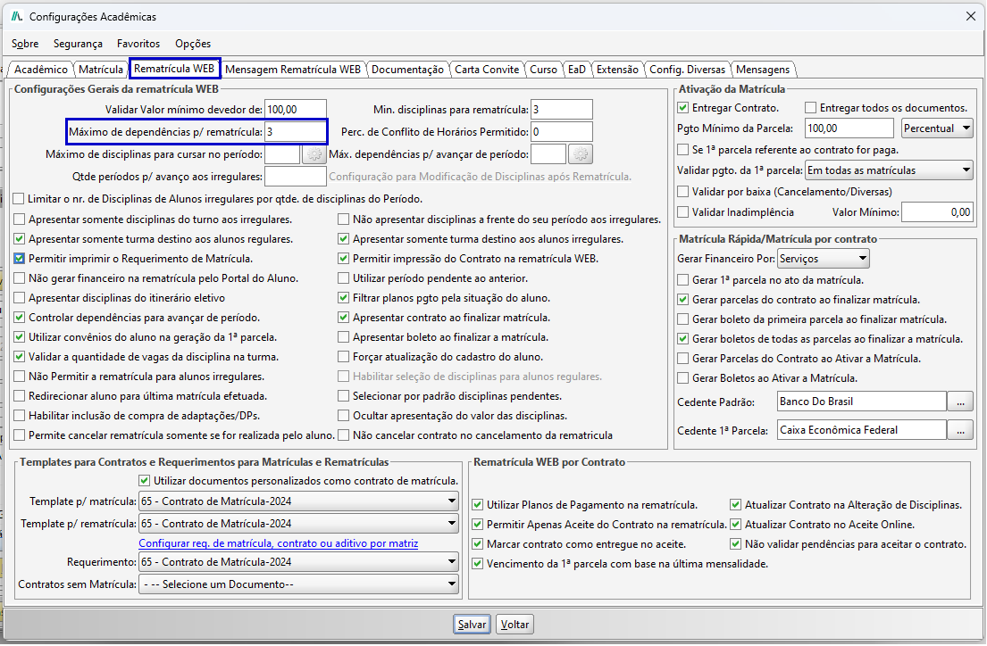Open Contratos sem Matrícula dropdown
Viewport: 987px width, 646px height.
(x=299, y=584)
